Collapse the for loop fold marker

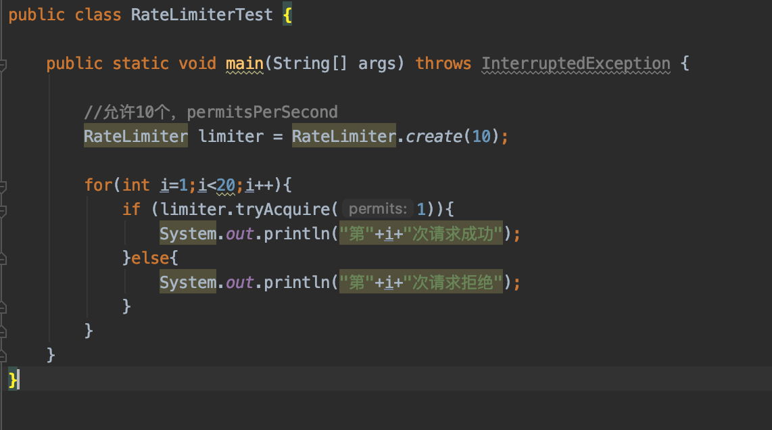[2, 186]
